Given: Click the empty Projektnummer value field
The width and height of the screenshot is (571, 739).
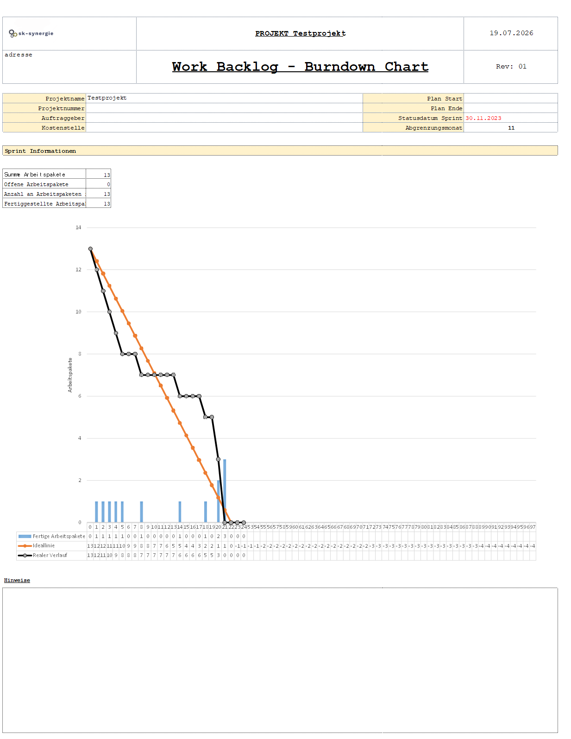Looking at the screenshot, I should [x=224, y=108].
